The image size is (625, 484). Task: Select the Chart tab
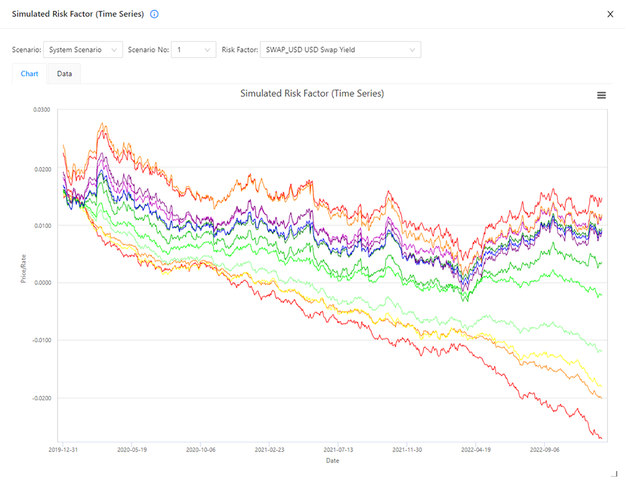30,74
